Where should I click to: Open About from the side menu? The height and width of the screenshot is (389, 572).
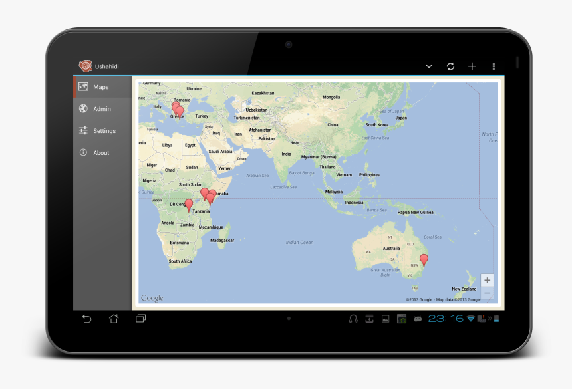click(102, 153)
